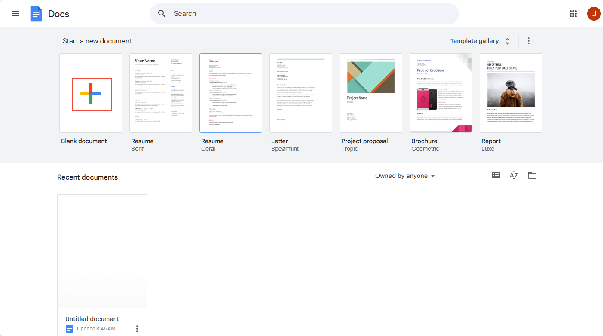Sort recent documents alphabetically
This screenshot has height=336, width=603.
click(x=514, y=175)
